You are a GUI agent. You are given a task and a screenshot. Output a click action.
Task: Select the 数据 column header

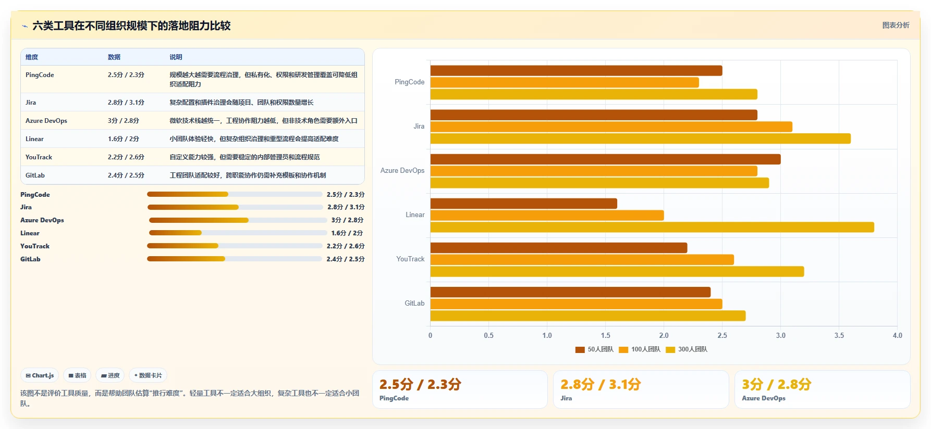pyautogui.click(x=114, y=57)
